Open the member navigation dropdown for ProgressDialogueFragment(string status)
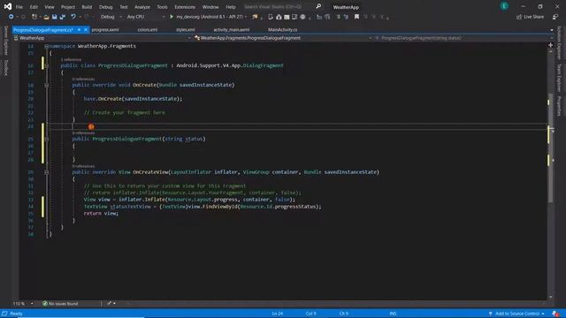 pyautogui.click(x=463, y=38)
